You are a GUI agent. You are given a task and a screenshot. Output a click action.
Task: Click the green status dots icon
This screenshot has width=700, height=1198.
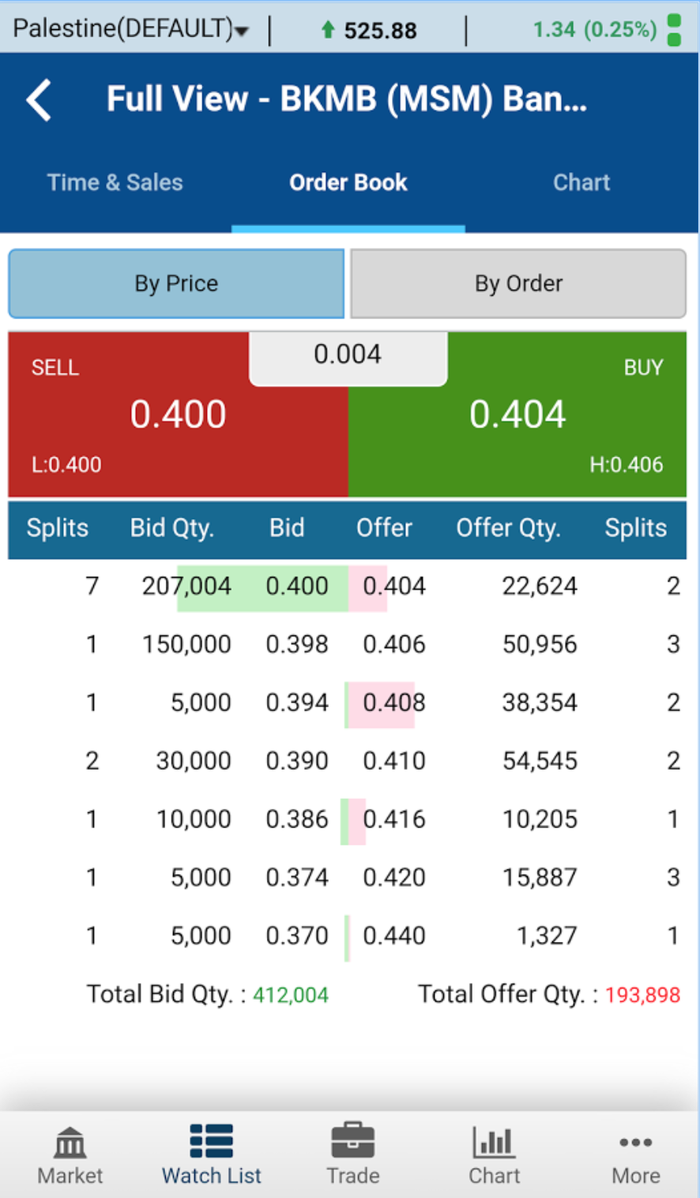pyautogui.click(x=674, y=30)
